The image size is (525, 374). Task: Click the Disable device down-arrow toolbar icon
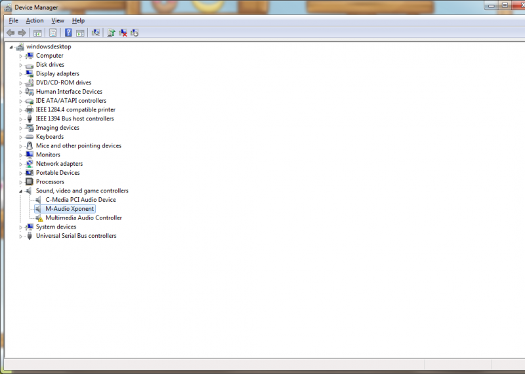(135, 33)
